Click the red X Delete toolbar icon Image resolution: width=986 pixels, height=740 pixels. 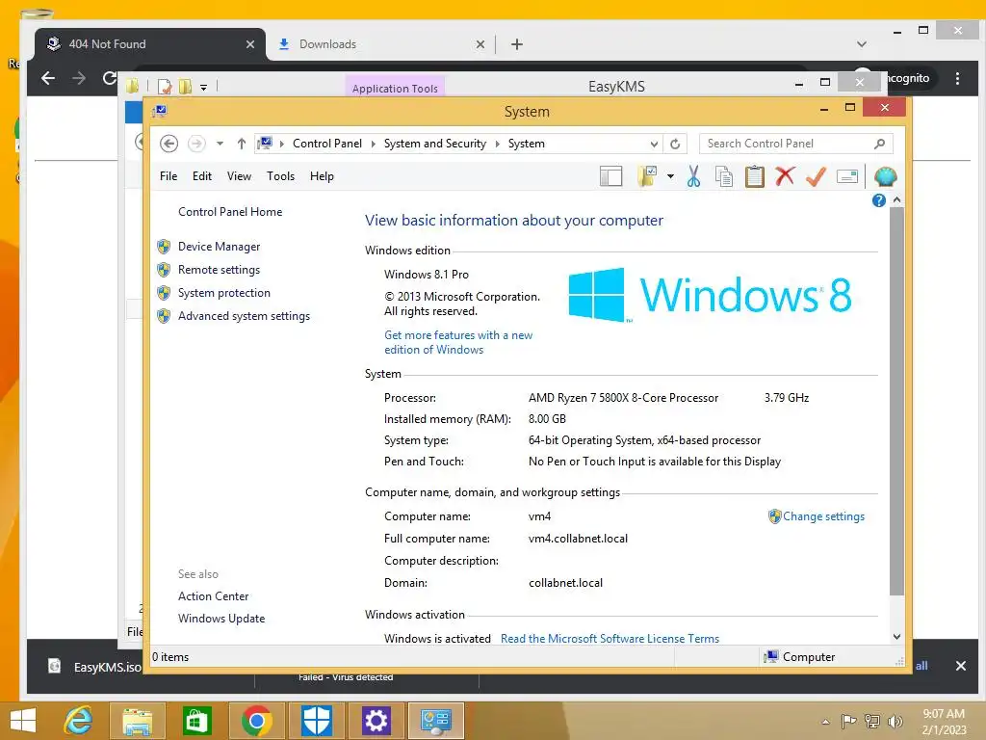[x=785, y=176]
